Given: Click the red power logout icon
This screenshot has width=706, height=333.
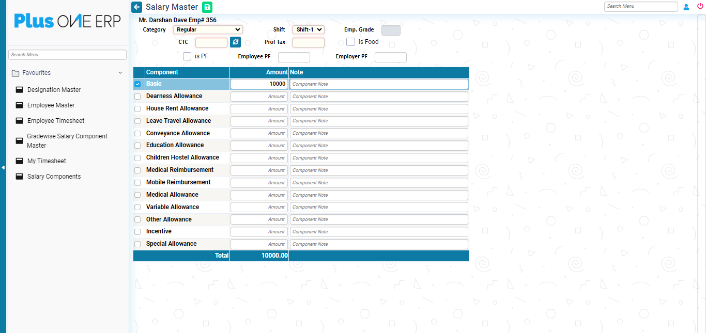Looking at the screenshot, I should (700, 7).
